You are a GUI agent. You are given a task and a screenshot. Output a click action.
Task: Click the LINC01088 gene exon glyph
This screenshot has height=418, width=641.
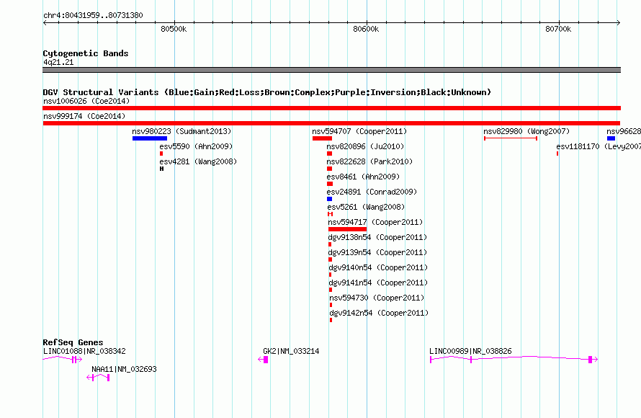pos(74,360)
